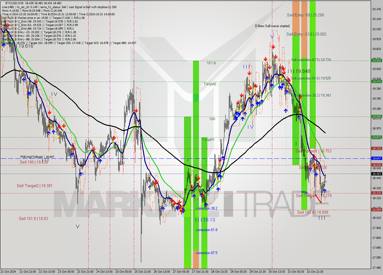Select 'Sell Target1 | 18.753' label
Image resolution: width=383 pixels, height=275 pixels.
[x=313, y=151]
